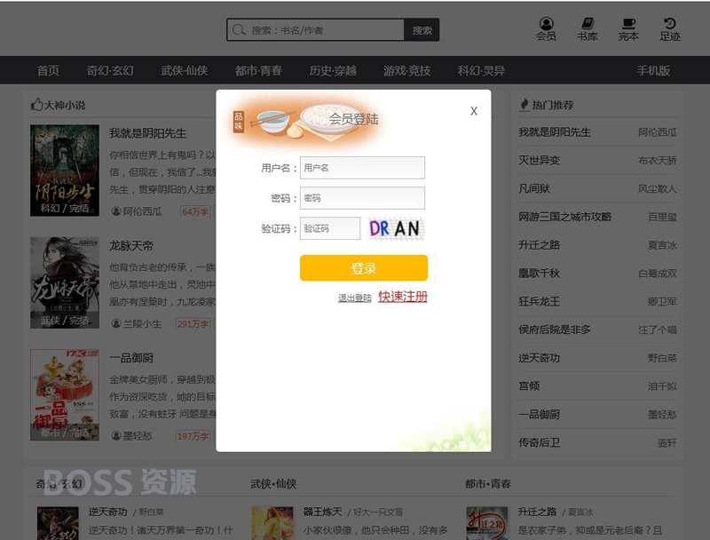Open 侯府后院是非多 in 热门推荐 list
The image size is (710, 540).
point(554,330)
